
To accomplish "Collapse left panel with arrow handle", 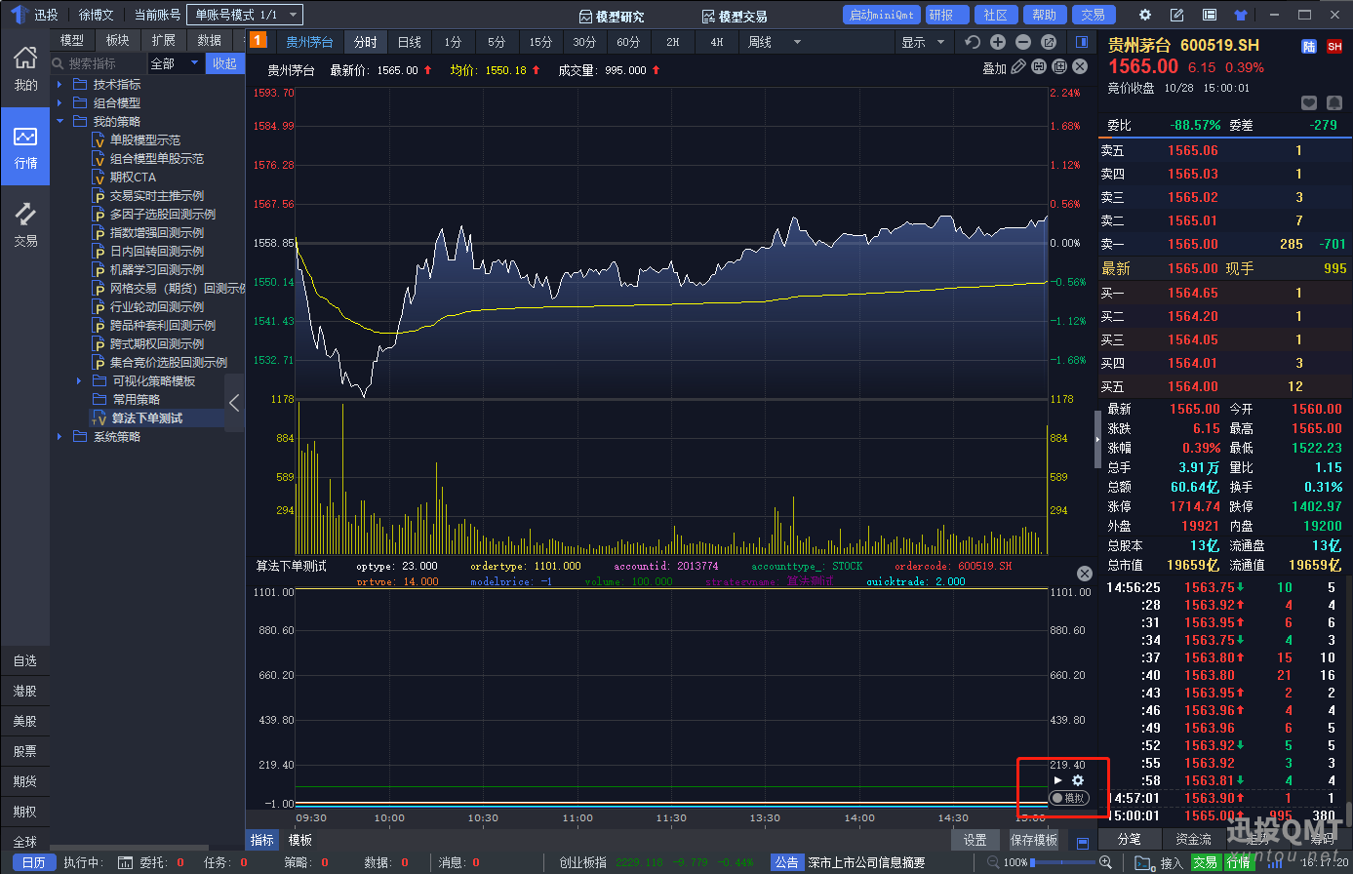I will pyautogui.click(x=234, y=402).
